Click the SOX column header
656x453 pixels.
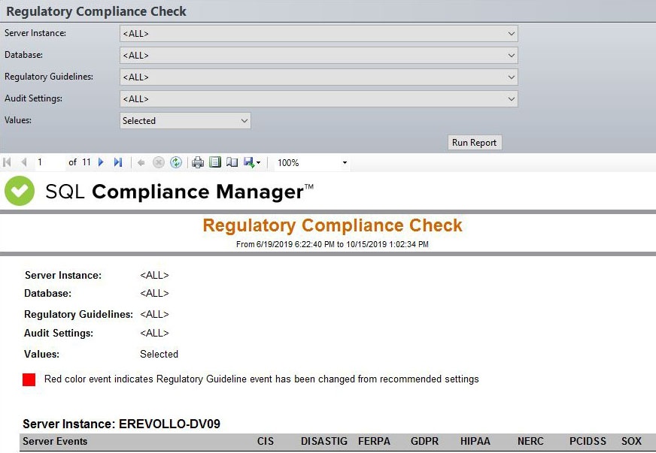click(631, 441)
